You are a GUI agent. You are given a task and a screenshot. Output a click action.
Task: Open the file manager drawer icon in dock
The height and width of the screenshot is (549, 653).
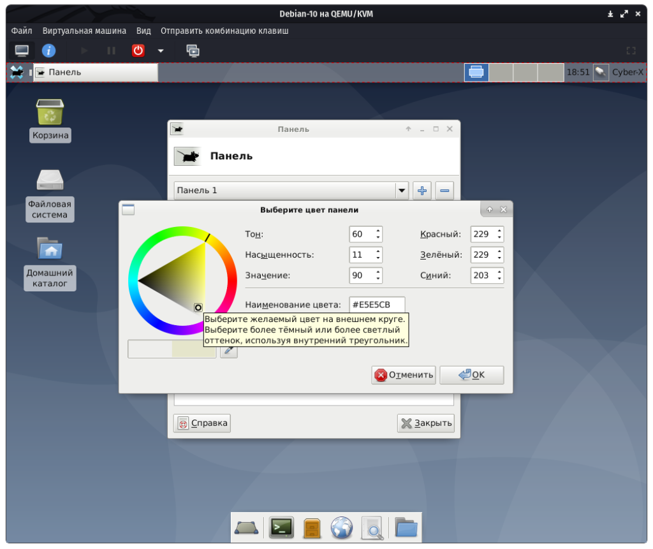312,527
